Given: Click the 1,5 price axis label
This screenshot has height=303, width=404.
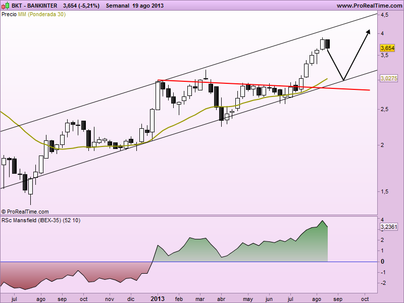Looking at the screenshot, I should 385,191.
